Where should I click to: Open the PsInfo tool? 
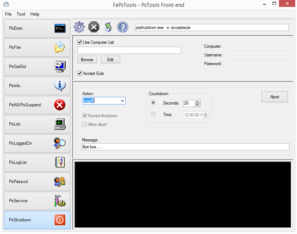point(60,86)
